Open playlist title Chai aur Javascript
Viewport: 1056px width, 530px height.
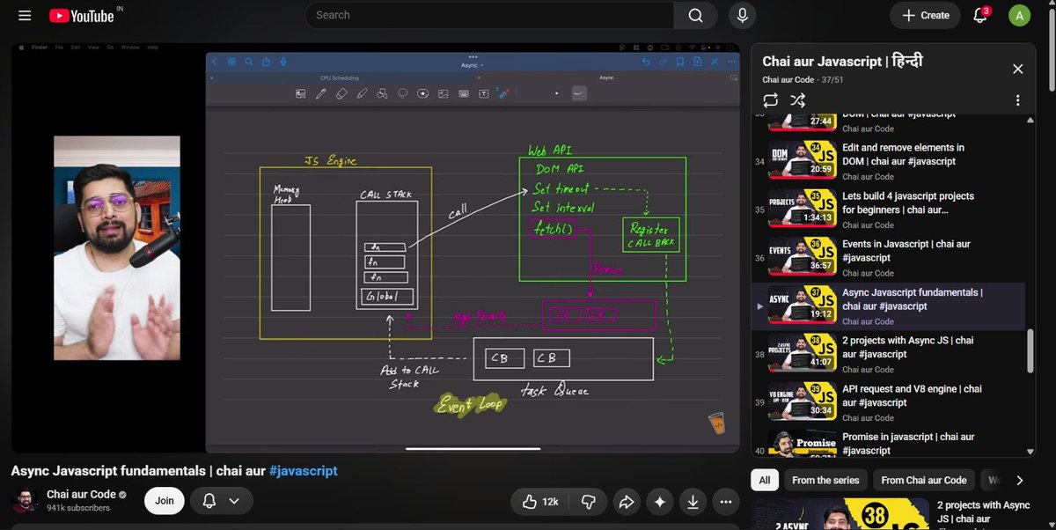(841, 62)
